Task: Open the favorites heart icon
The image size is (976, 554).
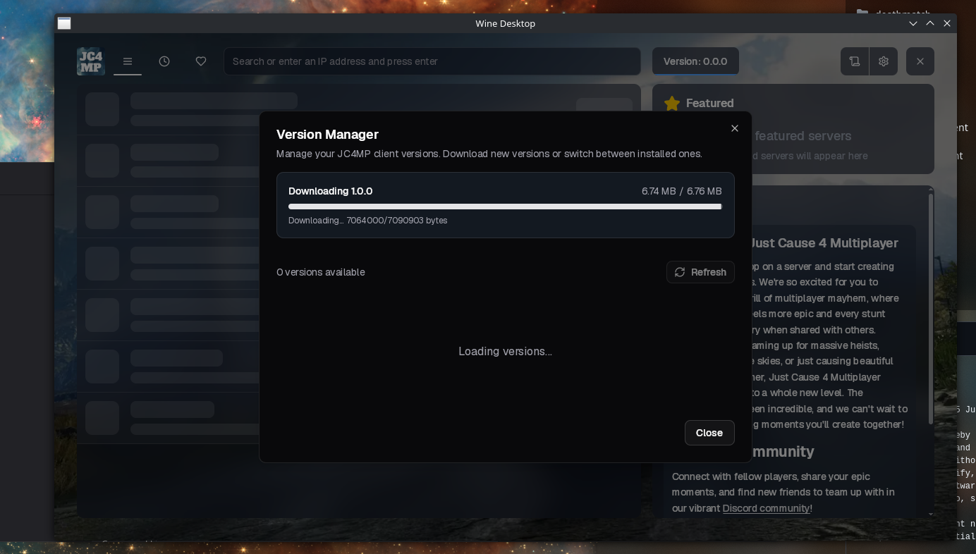Action: [x=201, y=61]
